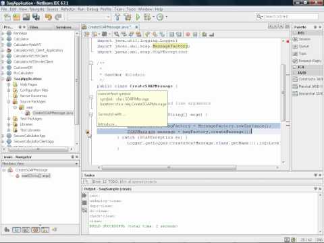Click in the quick search input field

coord(291,17)
